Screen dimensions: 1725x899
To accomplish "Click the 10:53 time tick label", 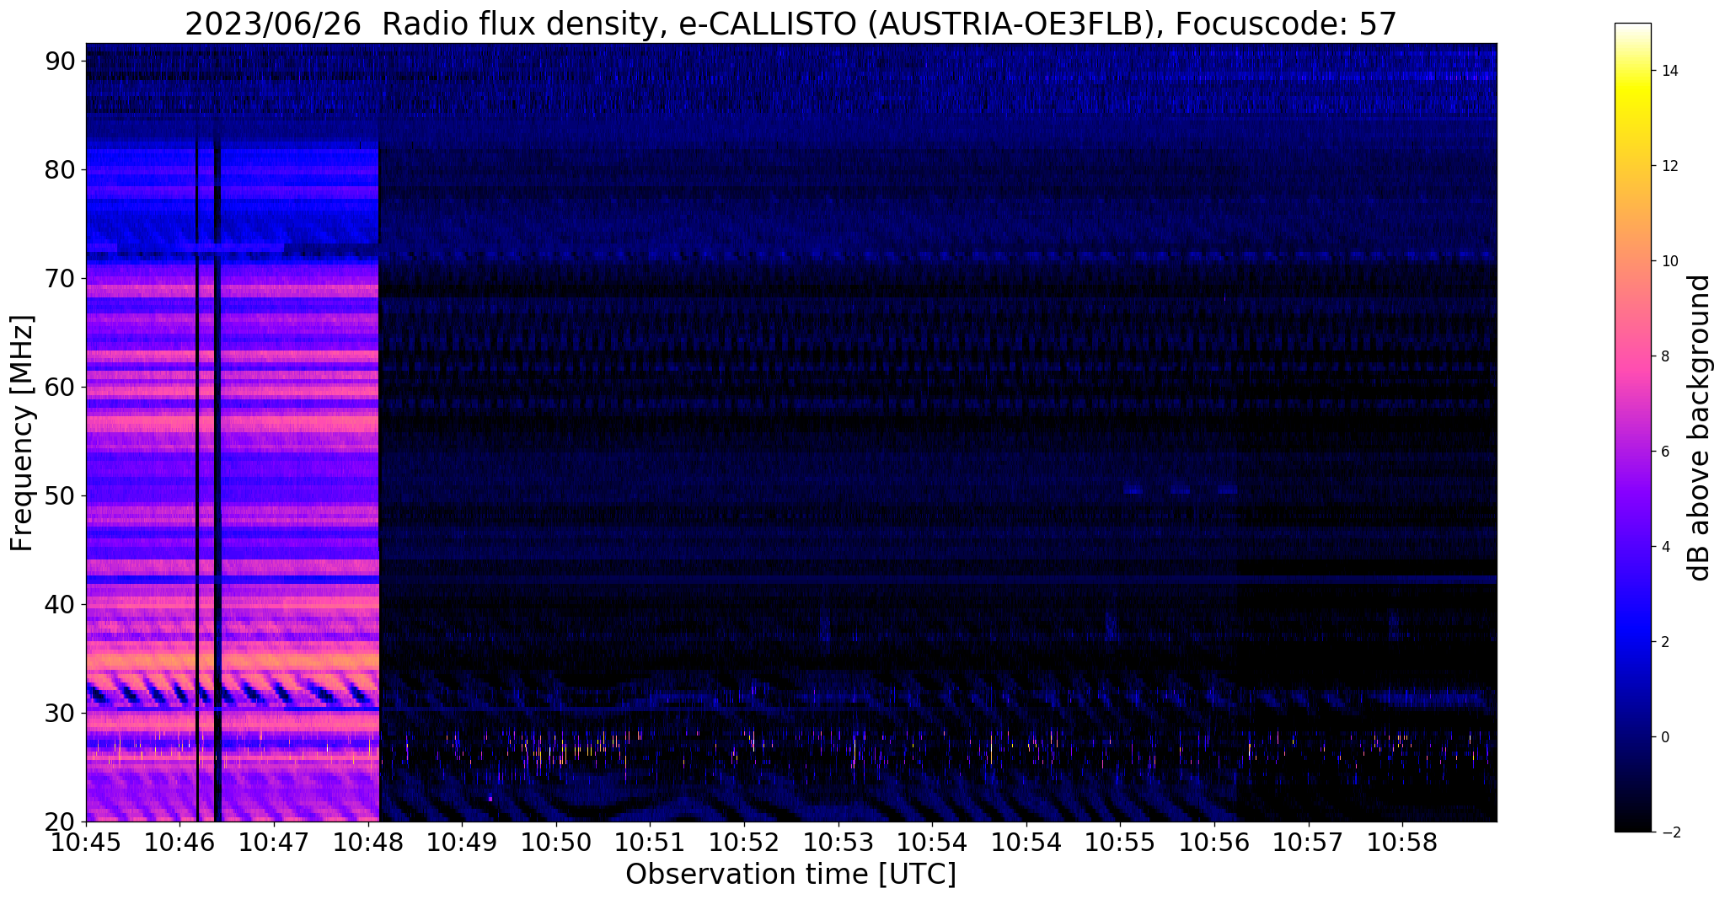I will [x=838, y=843].
